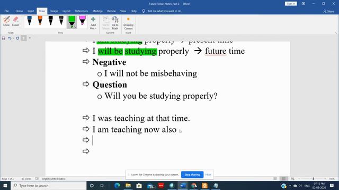Open the notification center

tap(332, 185)
